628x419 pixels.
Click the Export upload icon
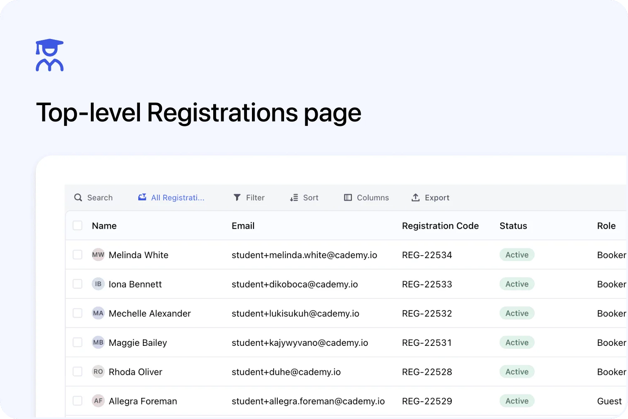tap(416, 197)
